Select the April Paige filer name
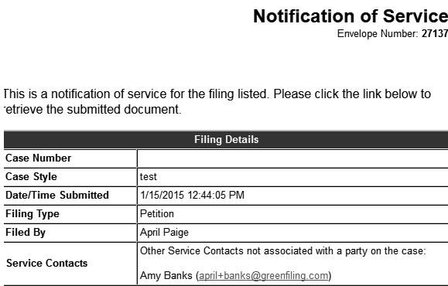Screen dimensions: 448x286 pyautogui.click(x=164, y=233)
